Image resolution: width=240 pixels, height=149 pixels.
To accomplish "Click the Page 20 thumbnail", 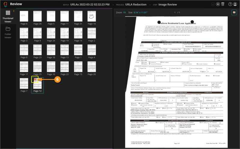I will pos(91,67).
